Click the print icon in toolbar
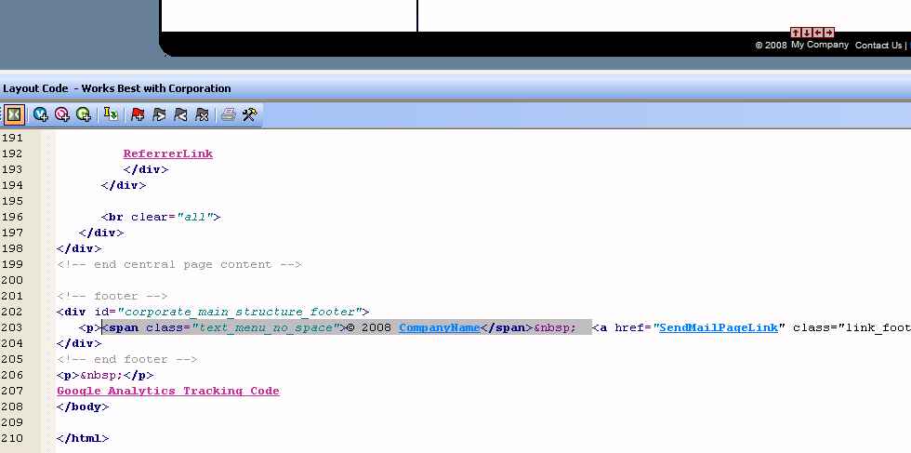The width and height of the screenshot is (911, 453). tap(228, 114)
